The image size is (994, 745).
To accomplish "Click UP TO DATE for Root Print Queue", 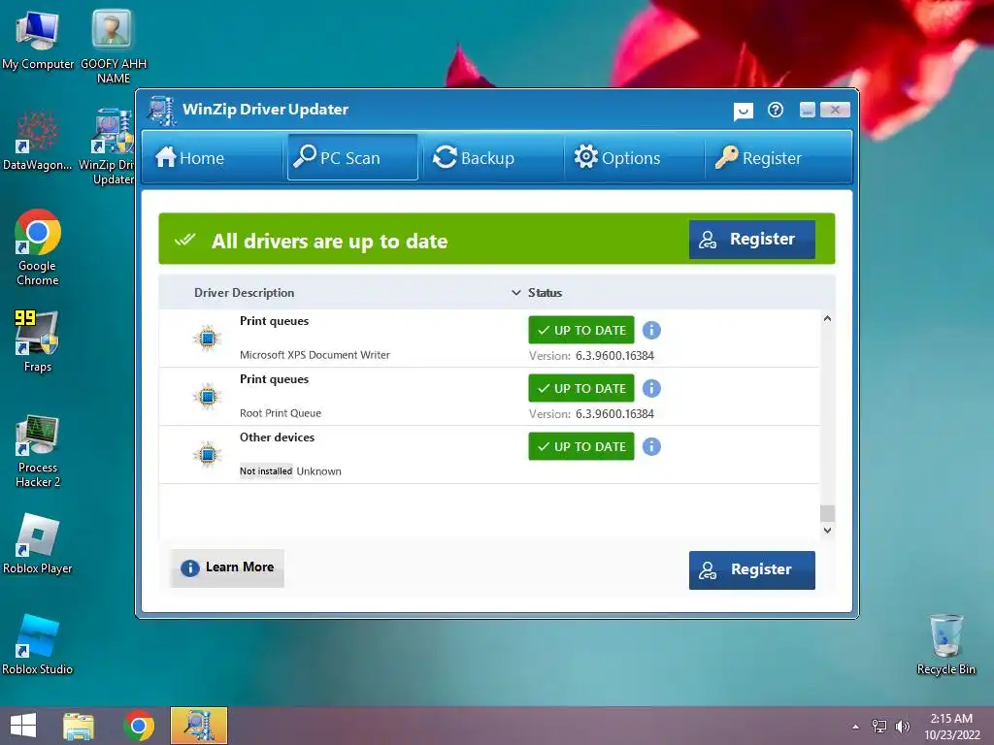I will coord(581,388).
